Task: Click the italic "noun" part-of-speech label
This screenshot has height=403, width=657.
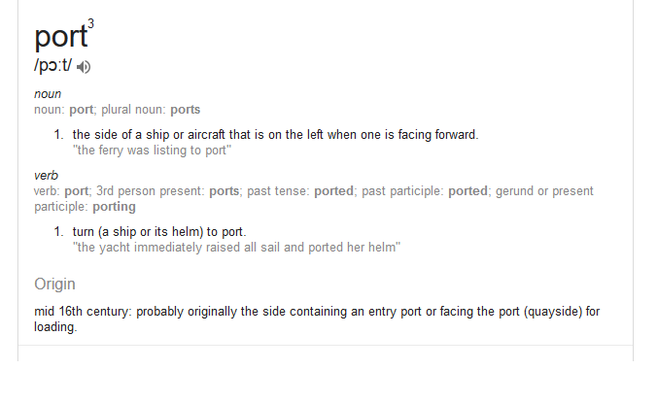Action: (x=48, y=94)
